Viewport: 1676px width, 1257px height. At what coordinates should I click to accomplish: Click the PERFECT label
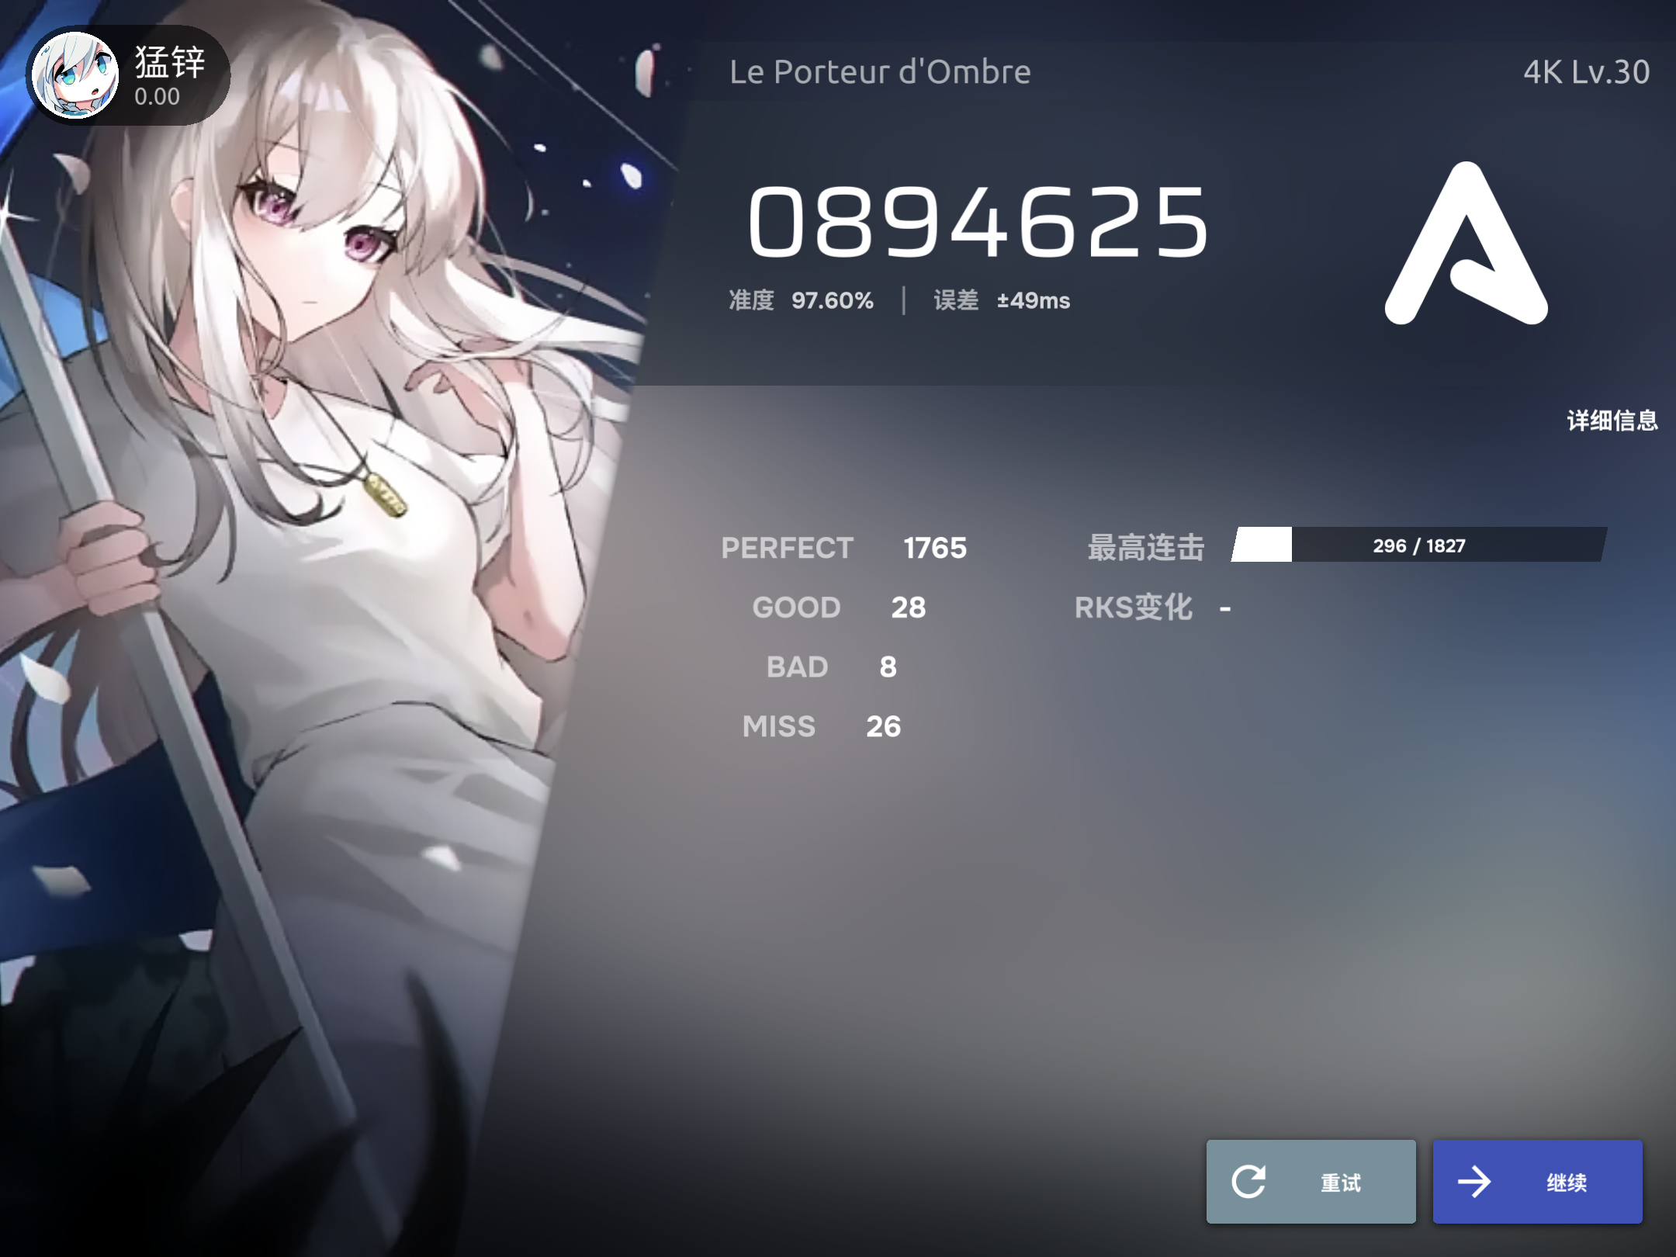click(788, 548)
